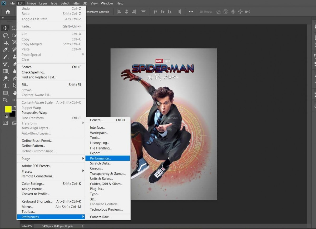Select the Dodge tool
The image size is (316, 229).
[5, 78]
